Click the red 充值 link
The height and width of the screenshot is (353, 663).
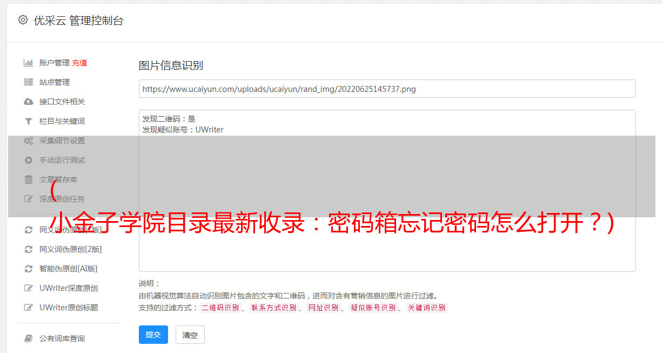tap(79, 63)
